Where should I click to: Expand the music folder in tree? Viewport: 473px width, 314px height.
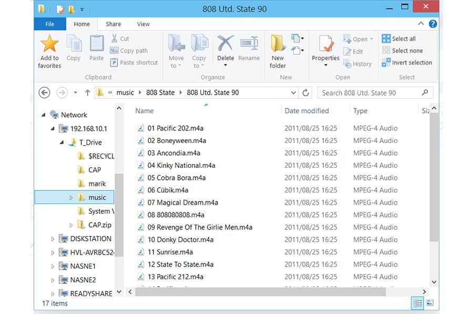click(71, 198)
